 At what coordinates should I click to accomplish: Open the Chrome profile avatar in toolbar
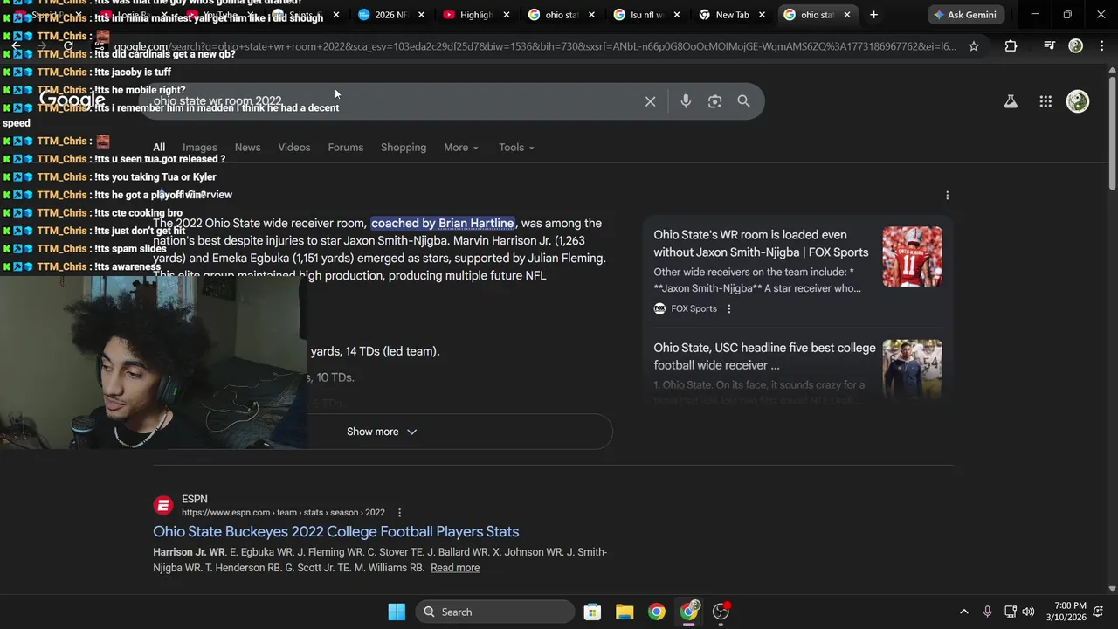[1076, 46]
